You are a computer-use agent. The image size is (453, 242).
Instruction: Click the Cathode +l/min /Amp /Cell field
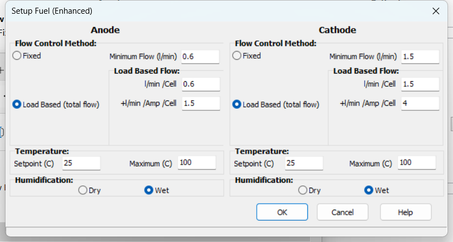click(x=419, y=103)
